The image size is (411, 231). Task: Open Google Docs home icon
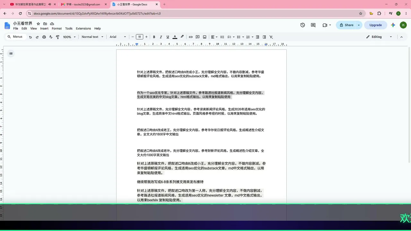tap(7, 26)
